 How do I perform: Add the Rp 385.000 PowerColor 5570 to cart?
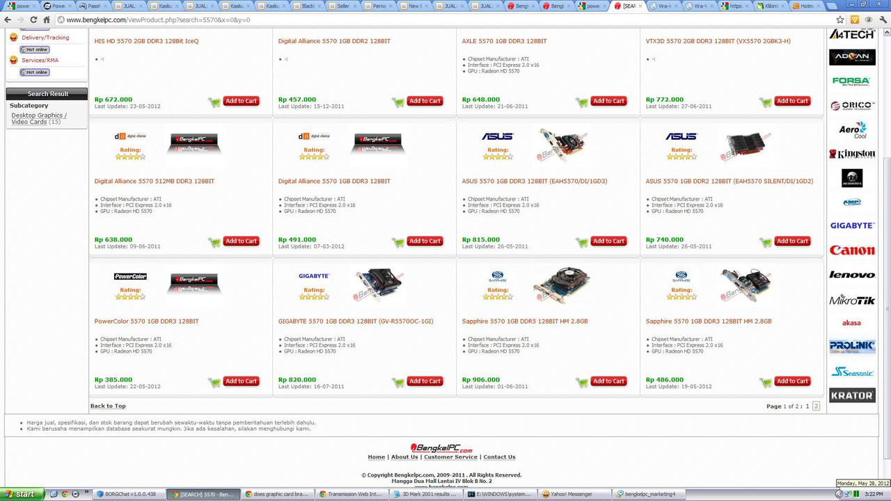241,381
